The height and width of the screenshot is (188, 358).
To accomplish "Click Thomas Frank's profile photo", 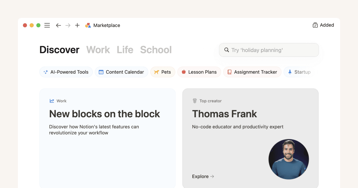I will pos(288,159).
